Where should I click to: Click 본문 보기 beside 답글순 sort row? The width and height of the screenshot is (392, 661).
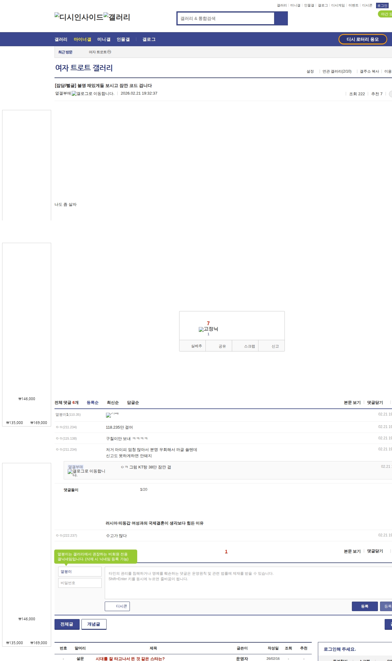pyautogui.click(x=352, y=403)
